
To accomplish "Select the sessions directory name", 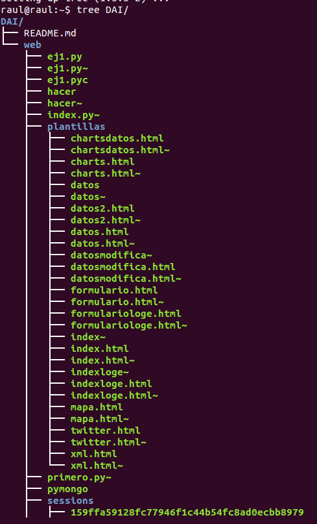I will click(71, 501).
